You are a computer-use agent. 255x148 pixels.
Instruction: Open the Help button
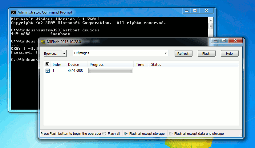[230, 54]
